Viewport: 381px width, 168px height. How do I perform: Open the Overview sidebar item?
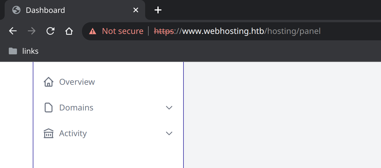108,82
